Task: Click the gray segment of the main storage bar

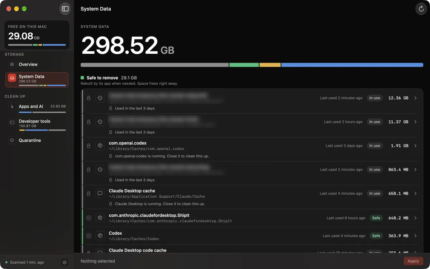Action: pos(154,65)
